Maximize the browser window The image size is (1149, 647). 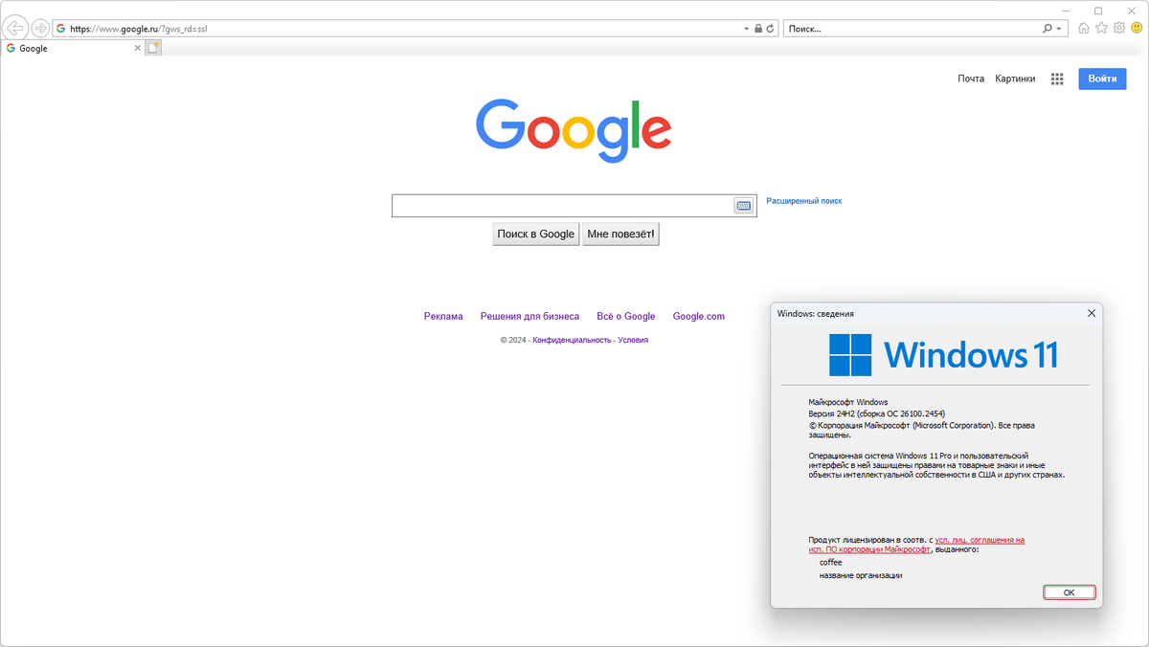tap(1098, 10)
